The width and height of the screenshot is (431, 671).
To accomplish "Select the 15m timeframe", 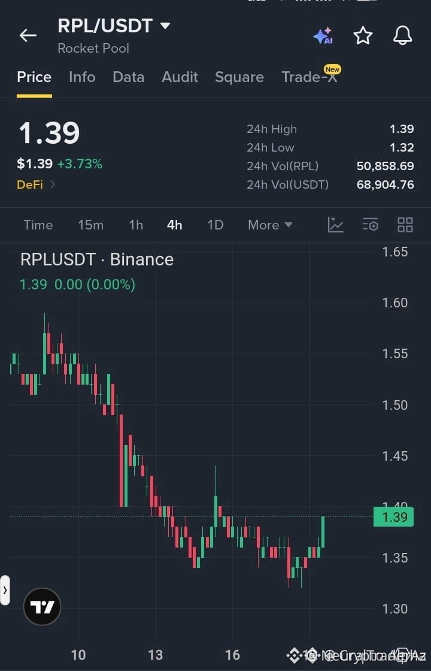I will click(90, 225).
